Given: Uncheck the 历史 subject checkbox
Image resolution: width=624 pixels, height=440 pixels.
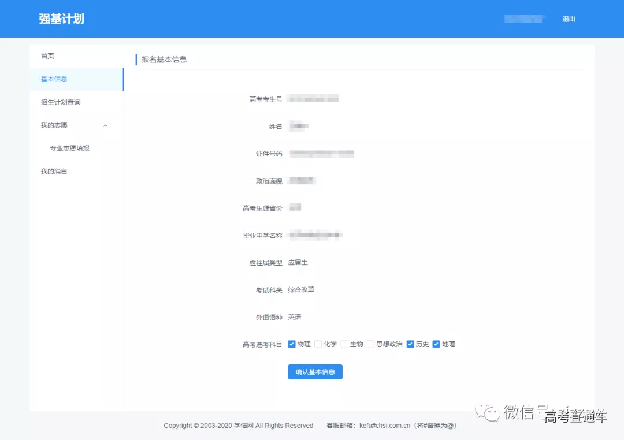Looking at the screenshot, I should pyautogui.click(x=410, y=344).
